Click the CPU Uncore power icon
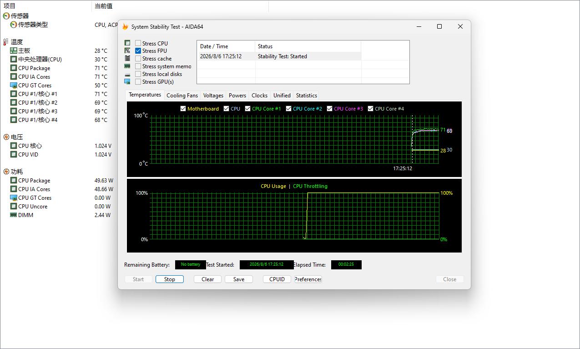 (14, 206)
